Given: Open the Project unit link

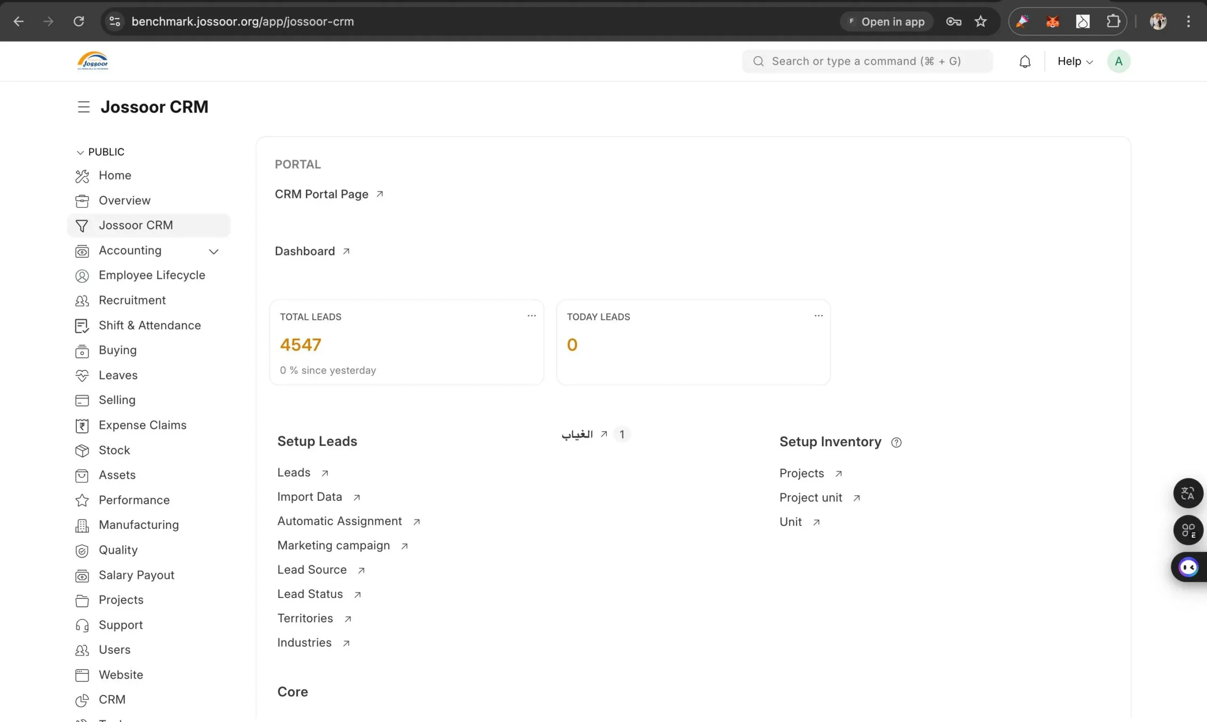Looking at the screenshot, I should coord(810,498).
